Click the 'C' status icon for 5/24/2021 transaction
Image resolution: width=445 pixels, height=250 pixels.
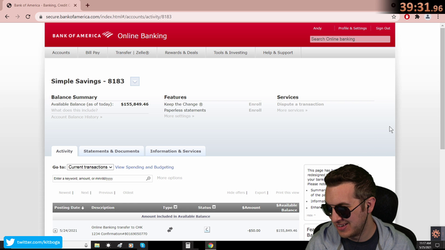click(207, 230)
